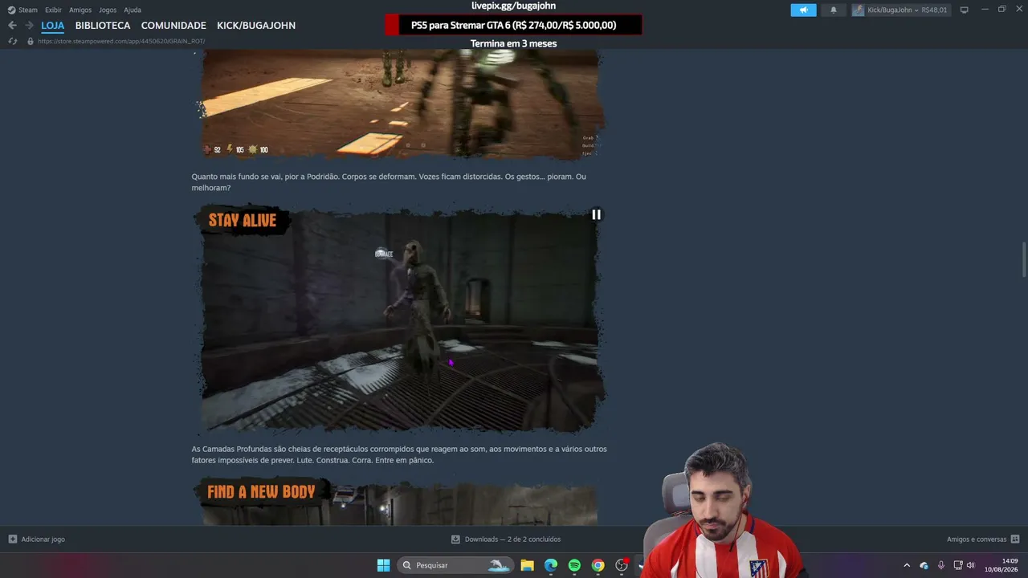This screenshot has height=578, width=1028.
Task: Open the Ajuda menu
Action: 133,10
